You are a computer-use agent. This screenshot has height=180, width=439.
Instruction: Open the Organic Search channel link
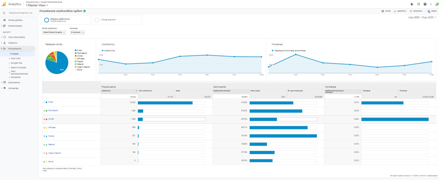[x=55, y=153]
